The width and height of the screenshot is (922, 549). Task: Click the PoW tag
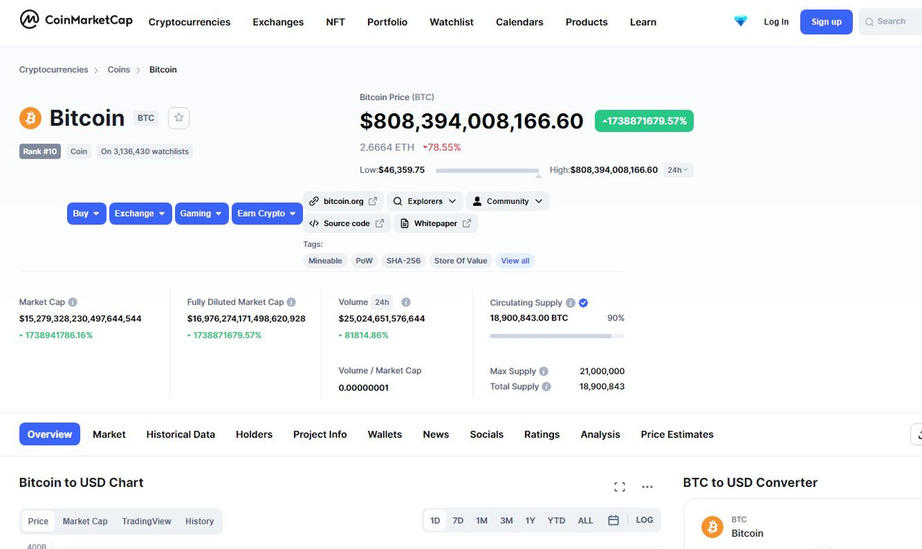(364, 261)
